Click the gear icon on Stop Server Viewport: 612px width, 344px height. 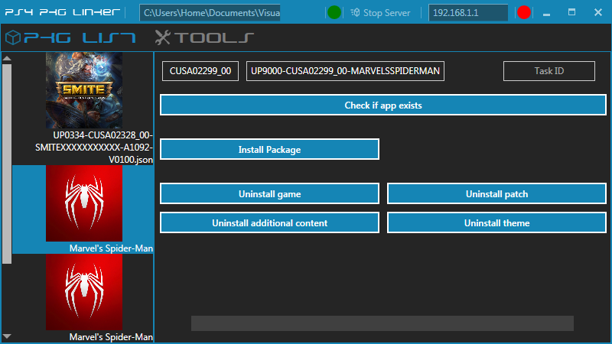(x=354, y=12)
